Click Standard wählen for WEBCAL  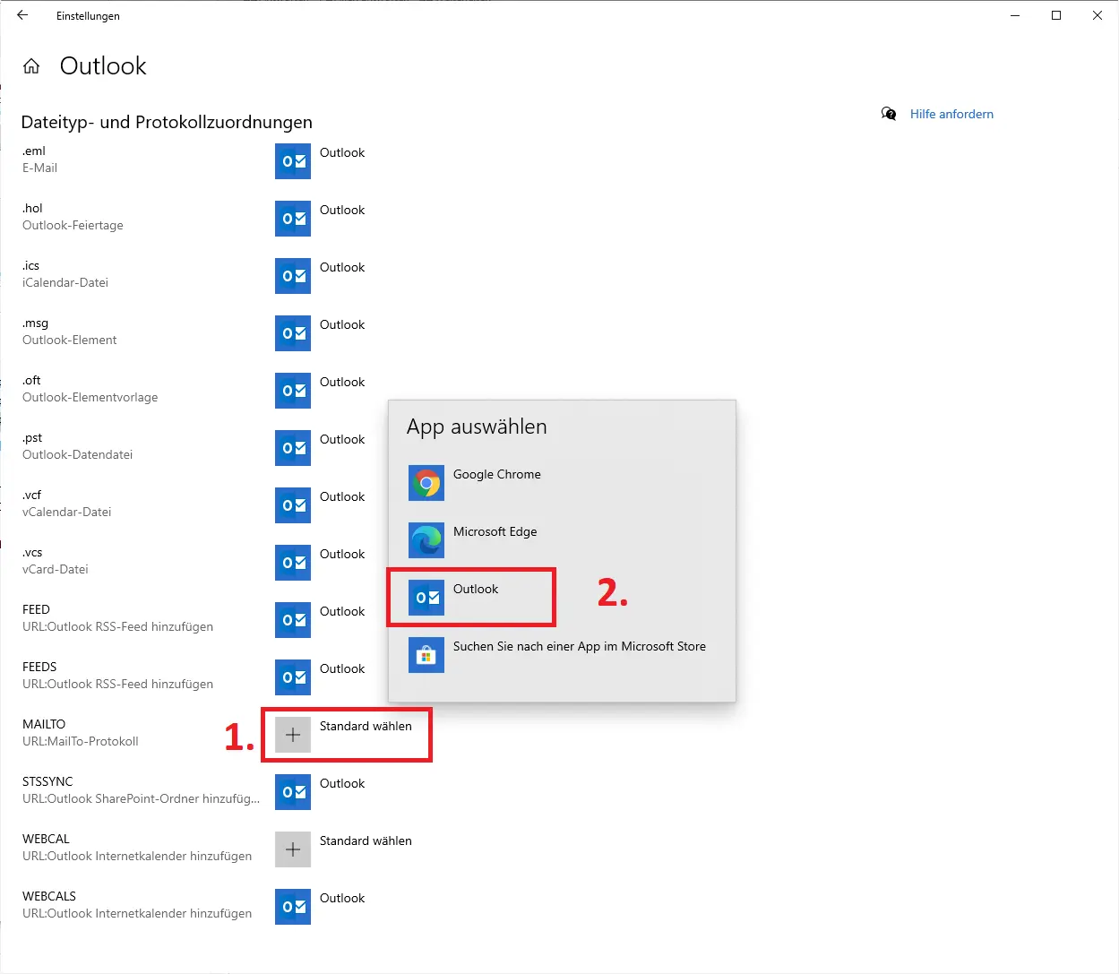366,841
